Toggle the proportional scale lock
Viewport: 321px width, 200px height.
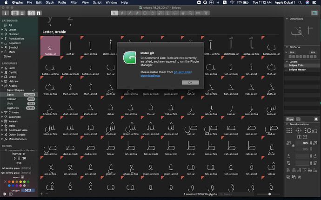(x=294, y=145)
